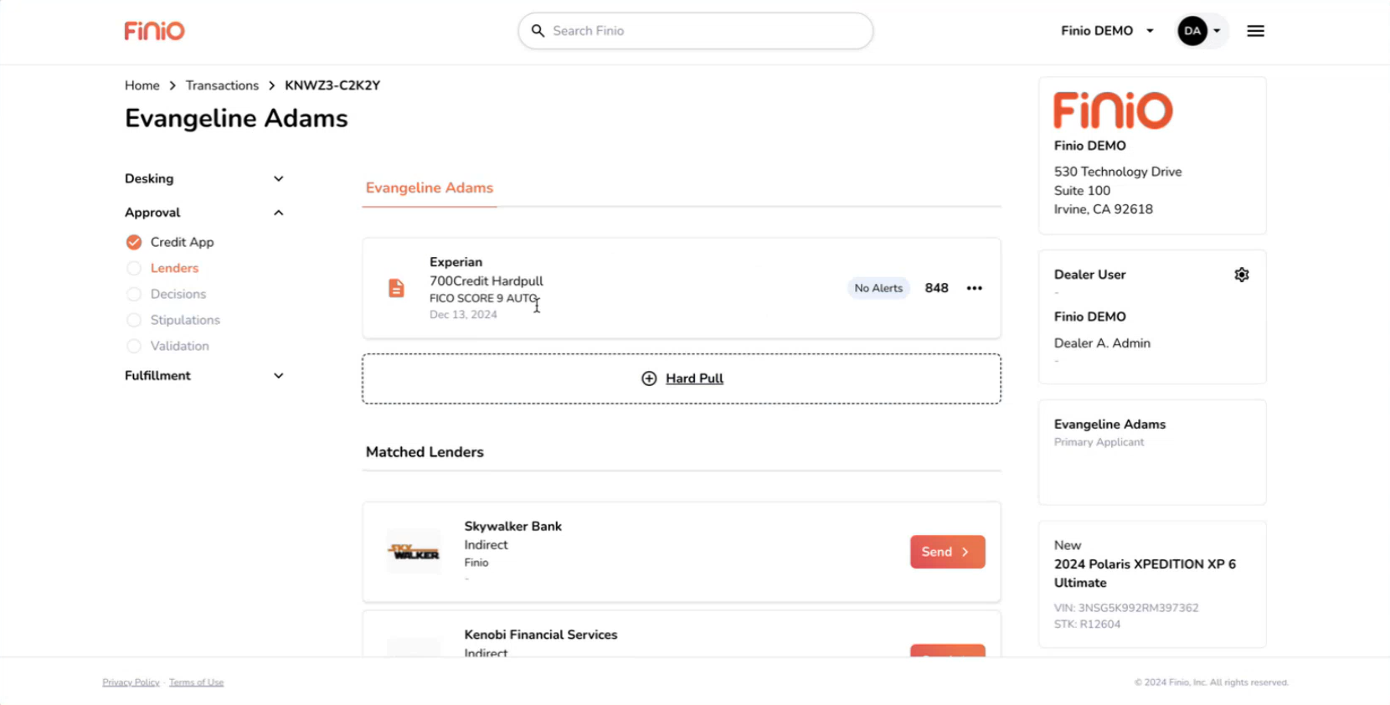
Task: Click the DA user avatar
Action: [1192, 31]
